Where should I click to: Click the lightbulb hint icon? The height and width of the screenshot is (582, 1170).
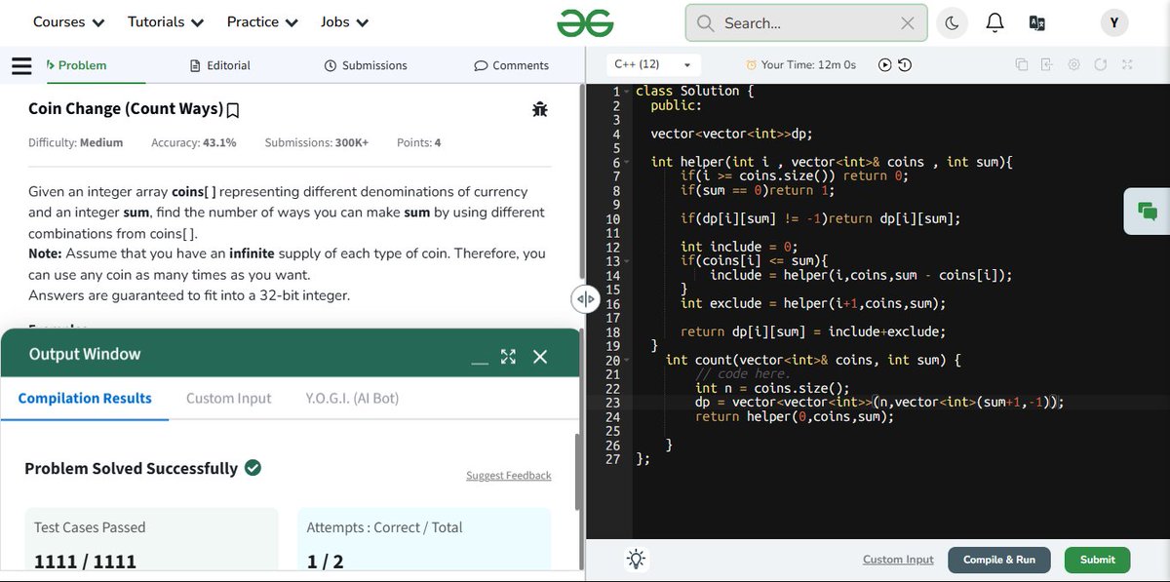[637, 560]
